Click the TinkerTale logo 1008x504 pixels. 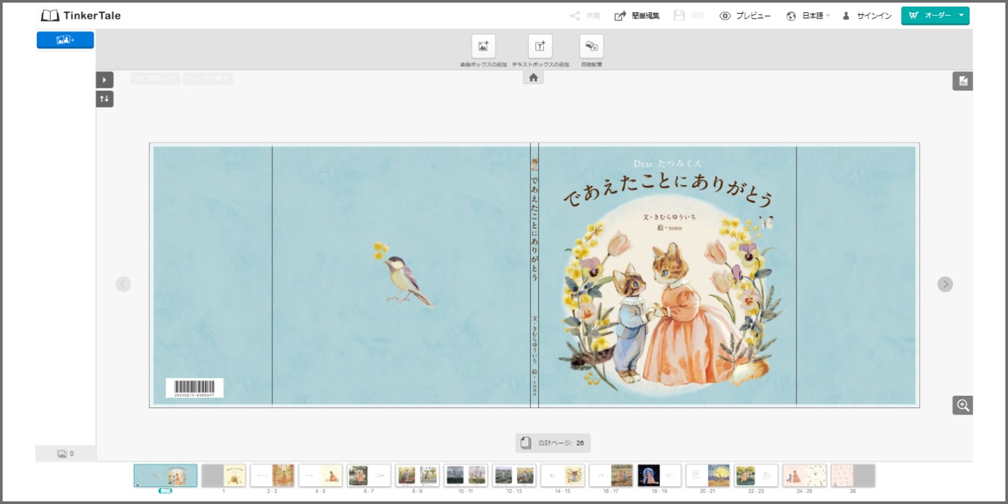[x=81, y=16]
